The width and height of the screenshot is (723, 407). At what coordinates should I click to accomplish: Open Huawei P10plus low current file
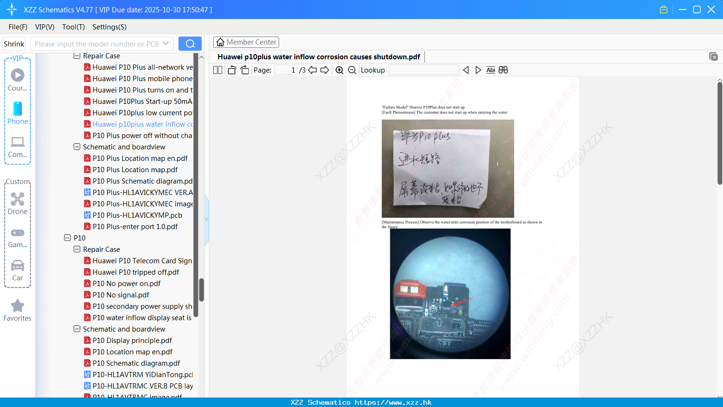(x=138, y=113)
